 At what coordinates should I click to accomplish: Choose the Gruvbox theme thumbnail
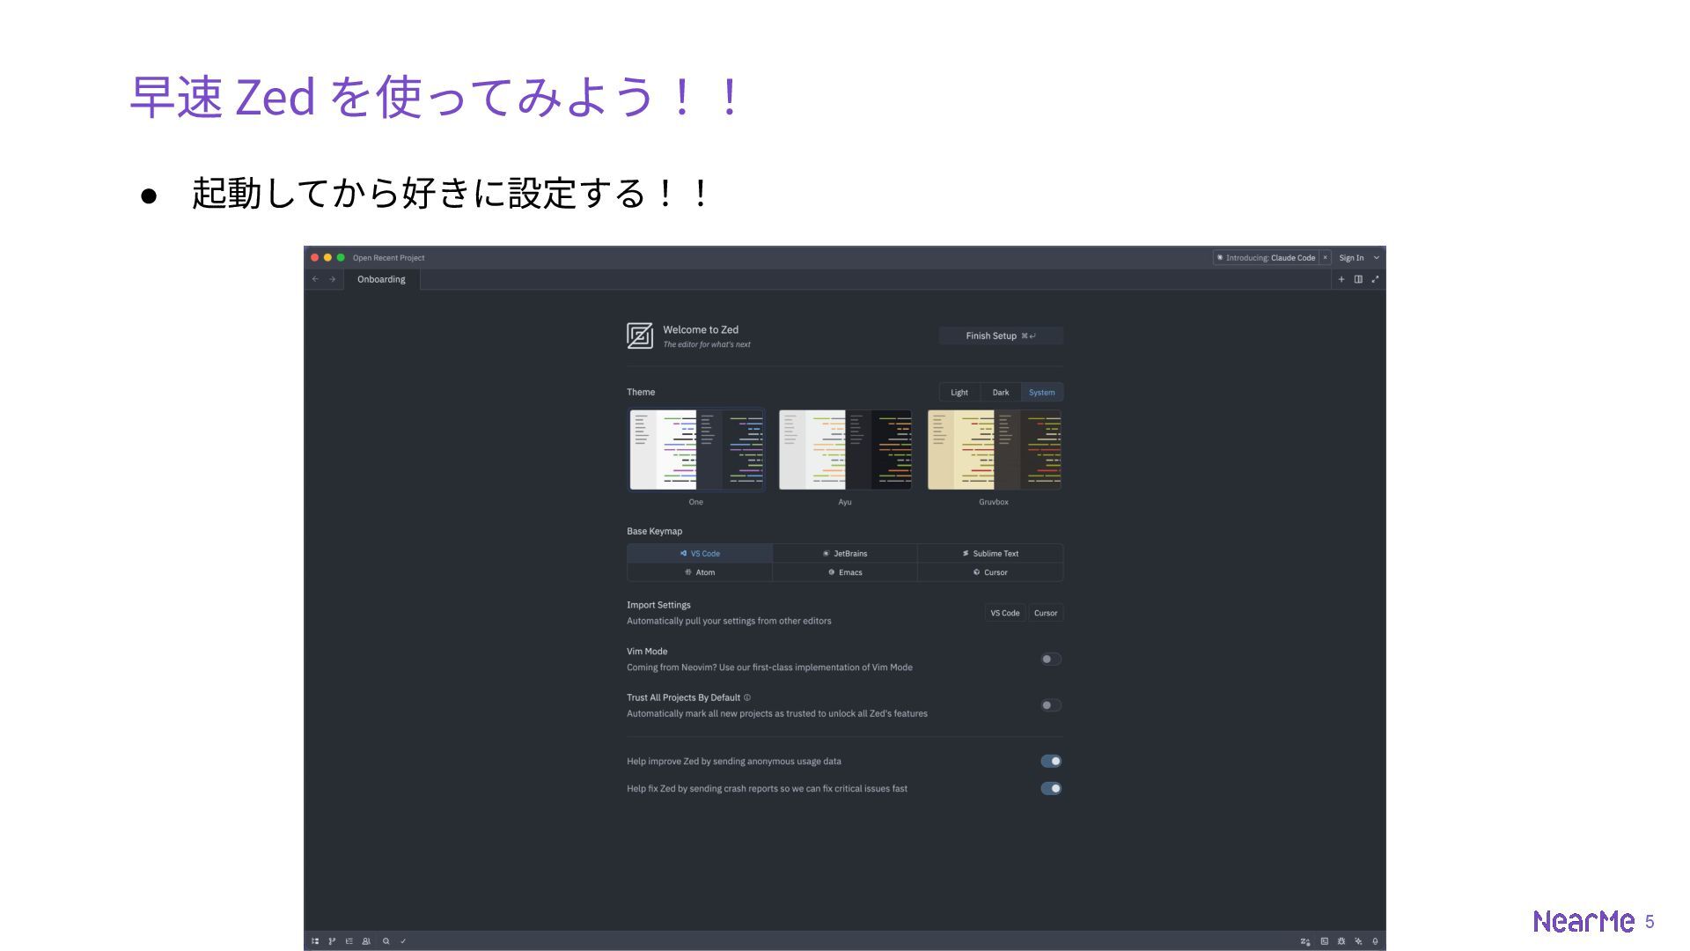(994, 450)
